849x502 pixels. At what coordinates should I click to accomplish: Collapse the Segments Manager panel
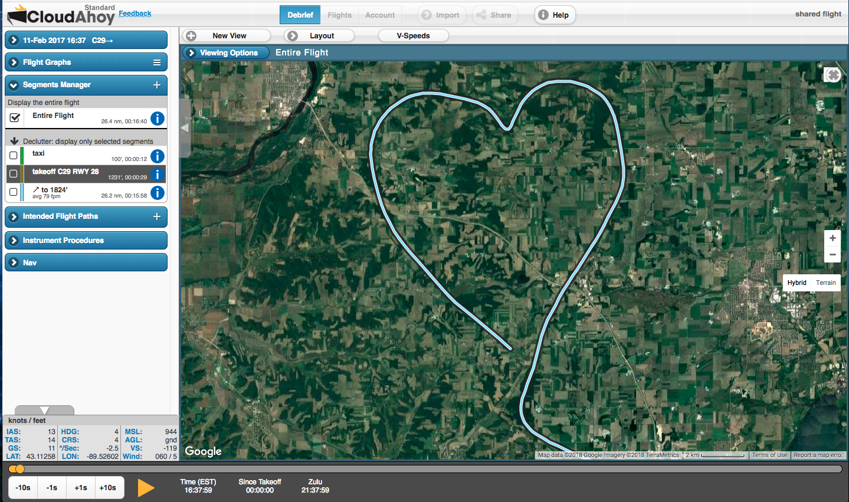[x=13, y=85]
